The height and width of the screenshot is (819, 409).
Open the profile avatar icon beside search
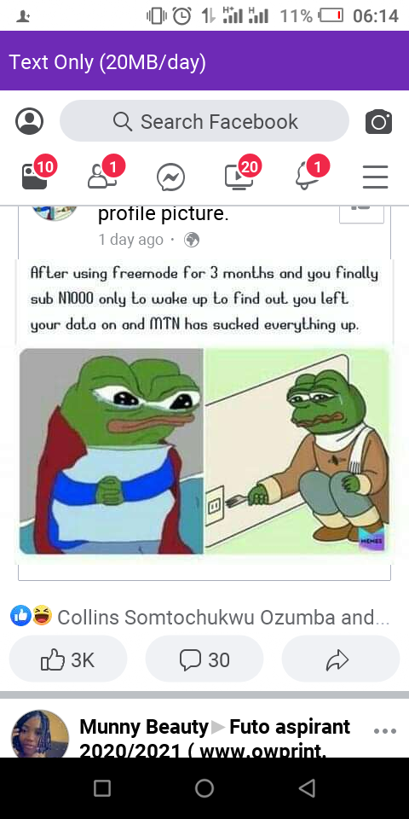point(29,121)
